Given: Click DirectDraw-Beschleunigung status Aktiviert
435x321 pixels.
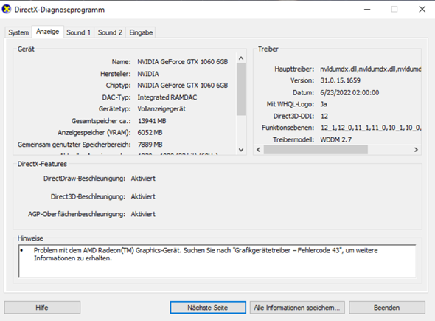Looking at the screenshot, I should 143,179.
